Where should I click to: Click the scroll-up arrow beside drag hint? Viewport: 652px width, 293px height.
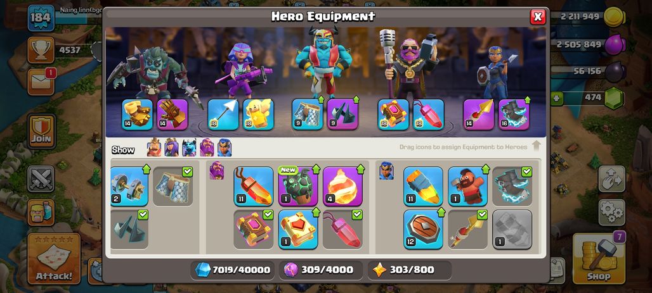537,146
